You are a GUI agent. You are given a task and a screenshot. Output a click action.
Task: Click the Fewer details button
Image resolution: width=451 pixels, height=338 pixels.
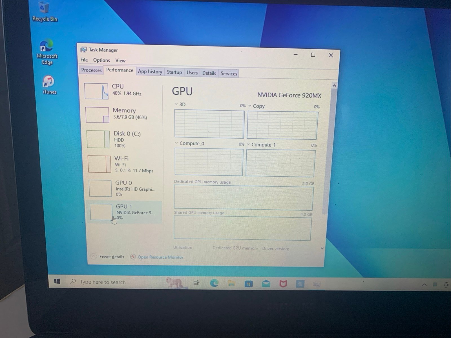click(107, 256)
